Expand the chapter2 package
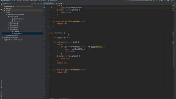 click(9, 23)
